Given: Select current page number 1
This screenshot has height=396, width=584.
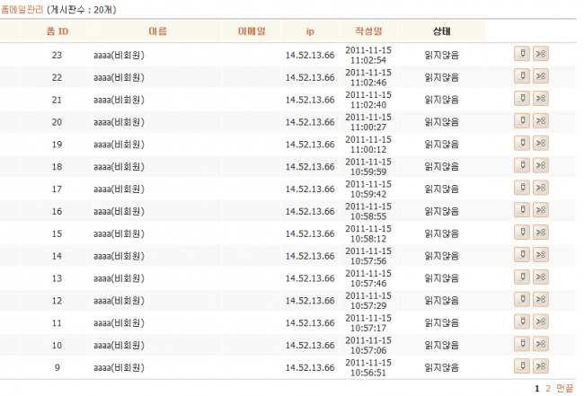Looking at the screenshot, I should tap(536, 389).
